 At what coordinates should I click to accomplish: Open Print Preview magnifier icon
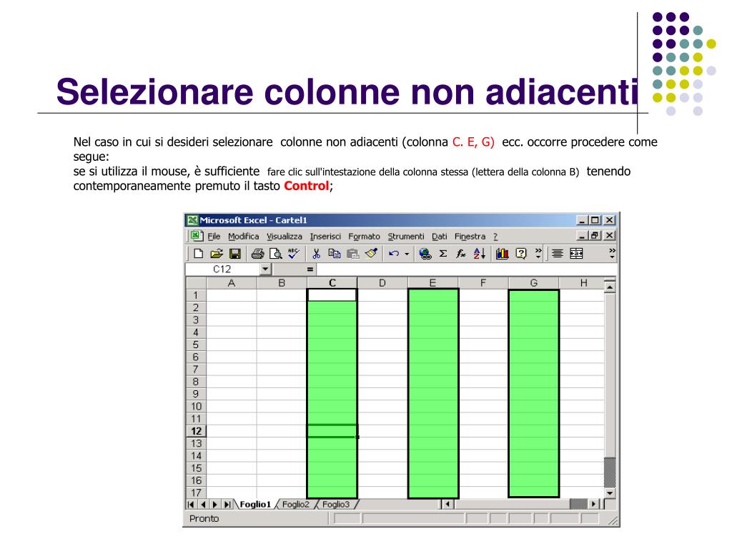tap(276, 254)
